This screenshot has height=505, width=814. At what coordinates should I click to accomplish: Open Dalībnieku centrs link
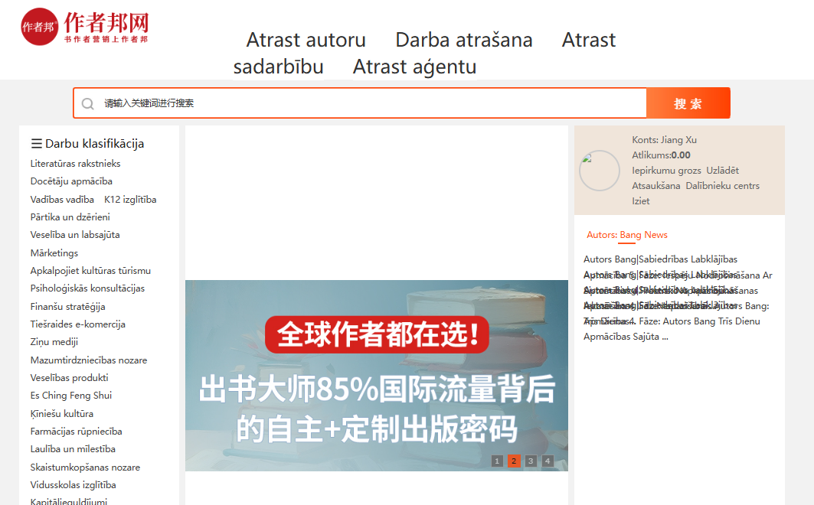(722, 186)
